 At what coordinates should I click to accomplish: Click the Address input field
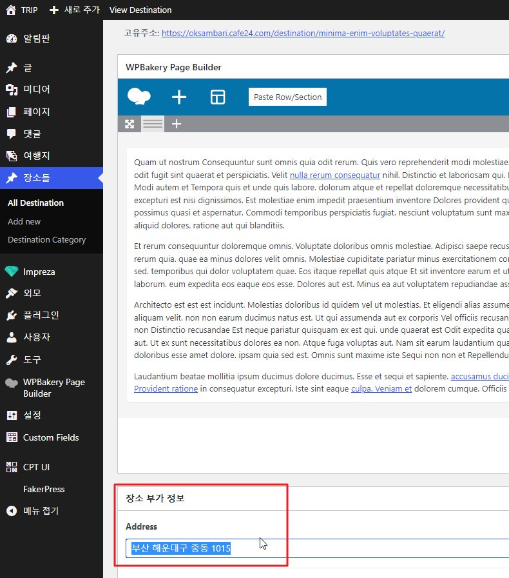pos(317,548)
